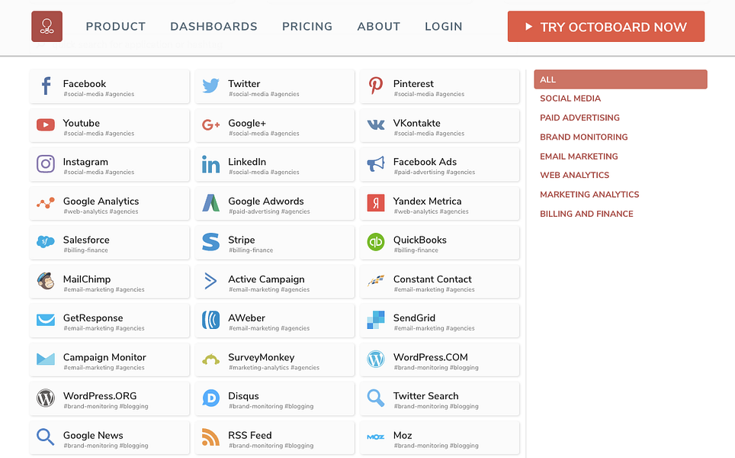735x458 pixels.
Task: Filter by EMAIL MARKETING category
Action: coord(579,156)
